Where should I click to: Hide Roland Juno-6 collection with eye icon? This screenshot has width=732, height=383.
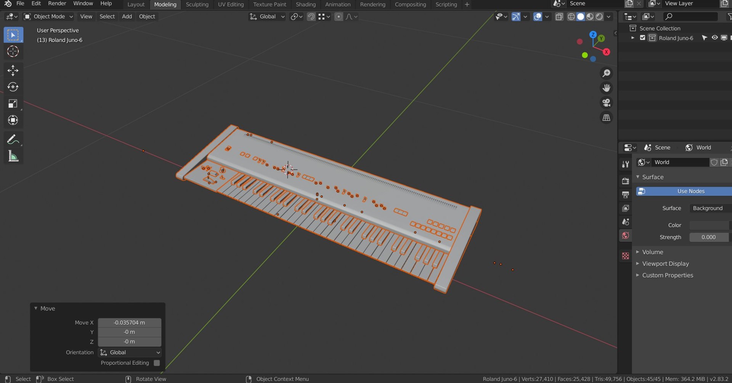(x=714, y=38)
